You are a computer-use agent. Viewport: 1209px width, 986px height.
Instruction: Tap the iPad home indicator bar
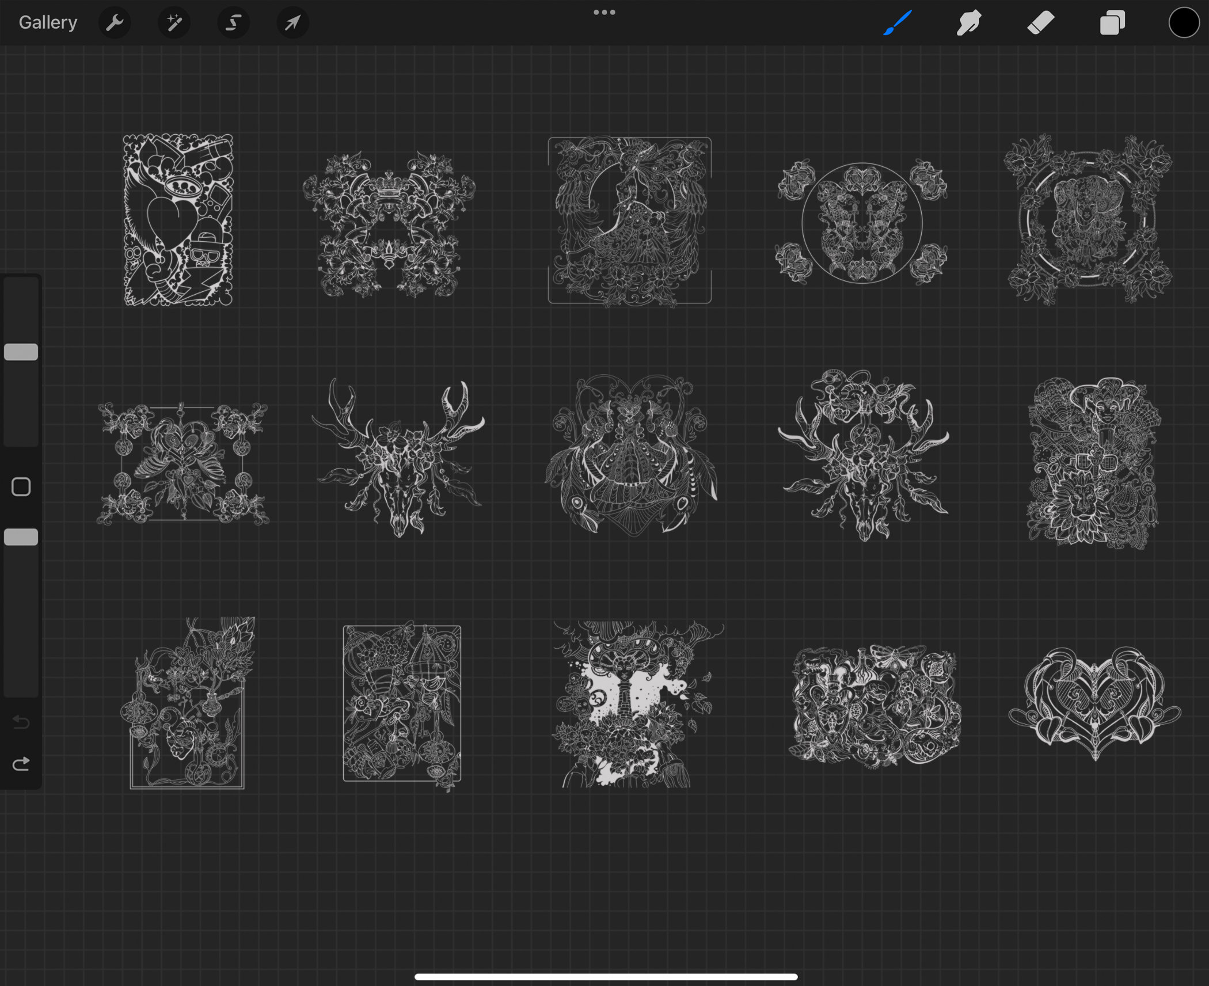604,977
